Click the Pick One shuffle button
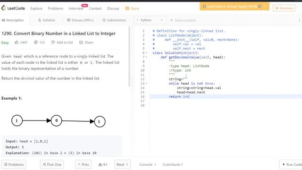This screenshot has height=170, width=302. (52, 164)
